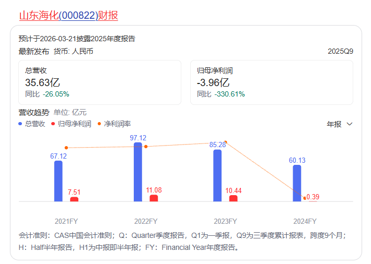Toggle the 总营收 legend series

click(x=35, y=124)
